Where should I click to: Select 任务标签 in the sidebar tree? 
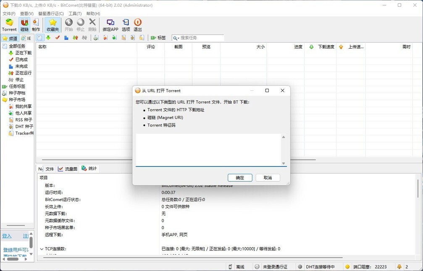point(17,86)
